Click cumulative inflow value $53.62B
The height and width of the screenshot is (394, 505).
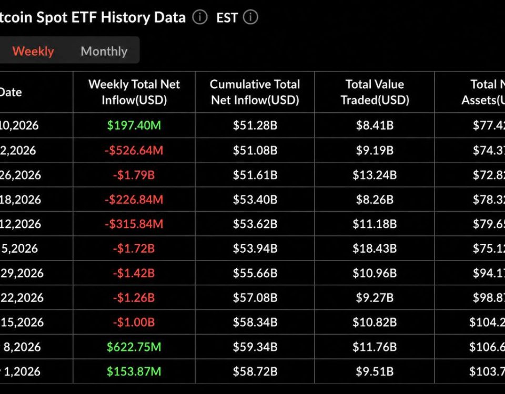click(x=255, y=224)
